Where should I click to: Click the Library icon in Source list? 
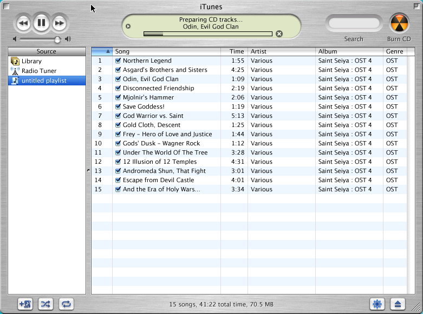tap(15, 61)
